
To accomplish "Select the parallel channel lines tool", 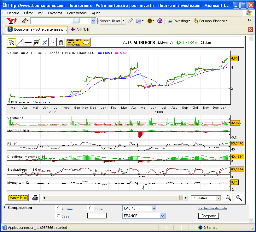I will click(x=53, y=43).
